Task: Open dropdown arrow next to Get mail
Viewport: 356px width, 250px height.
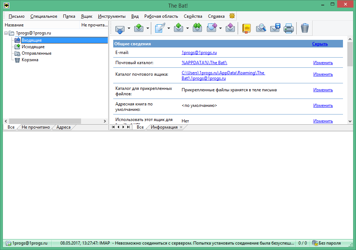Action: [x=129, y=28]
